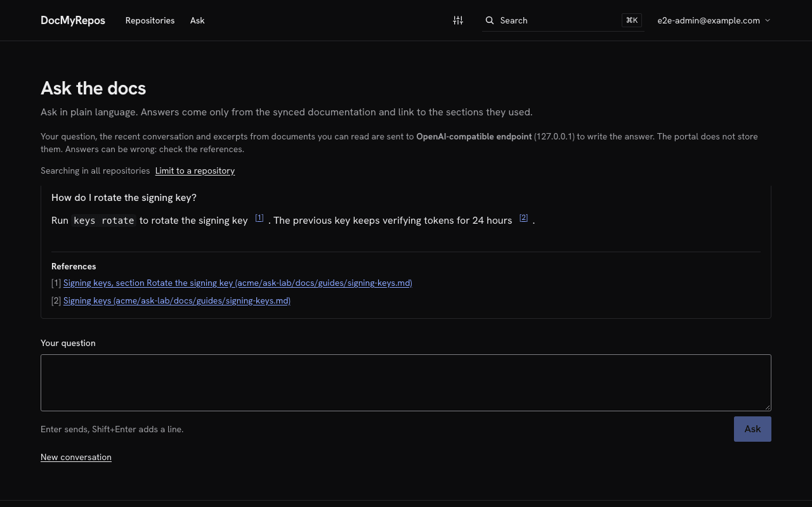812x507 pixels.
Task: Click the 'Enter sends, Shift+Enter adds a line.' hint
Action: coord(112,429)
